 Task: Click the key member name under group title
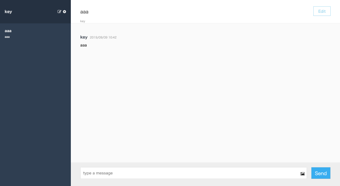coord(83,21)
